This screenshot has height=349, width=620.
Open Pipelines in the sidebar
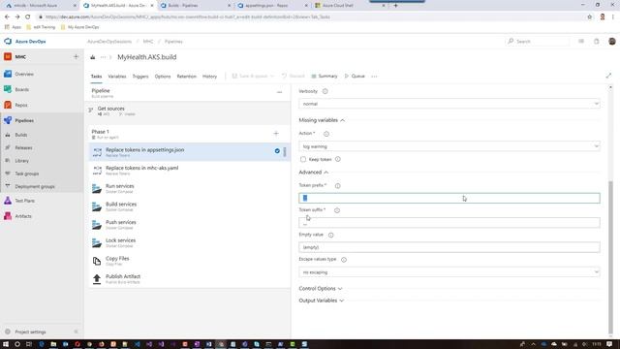coord(24,120)
